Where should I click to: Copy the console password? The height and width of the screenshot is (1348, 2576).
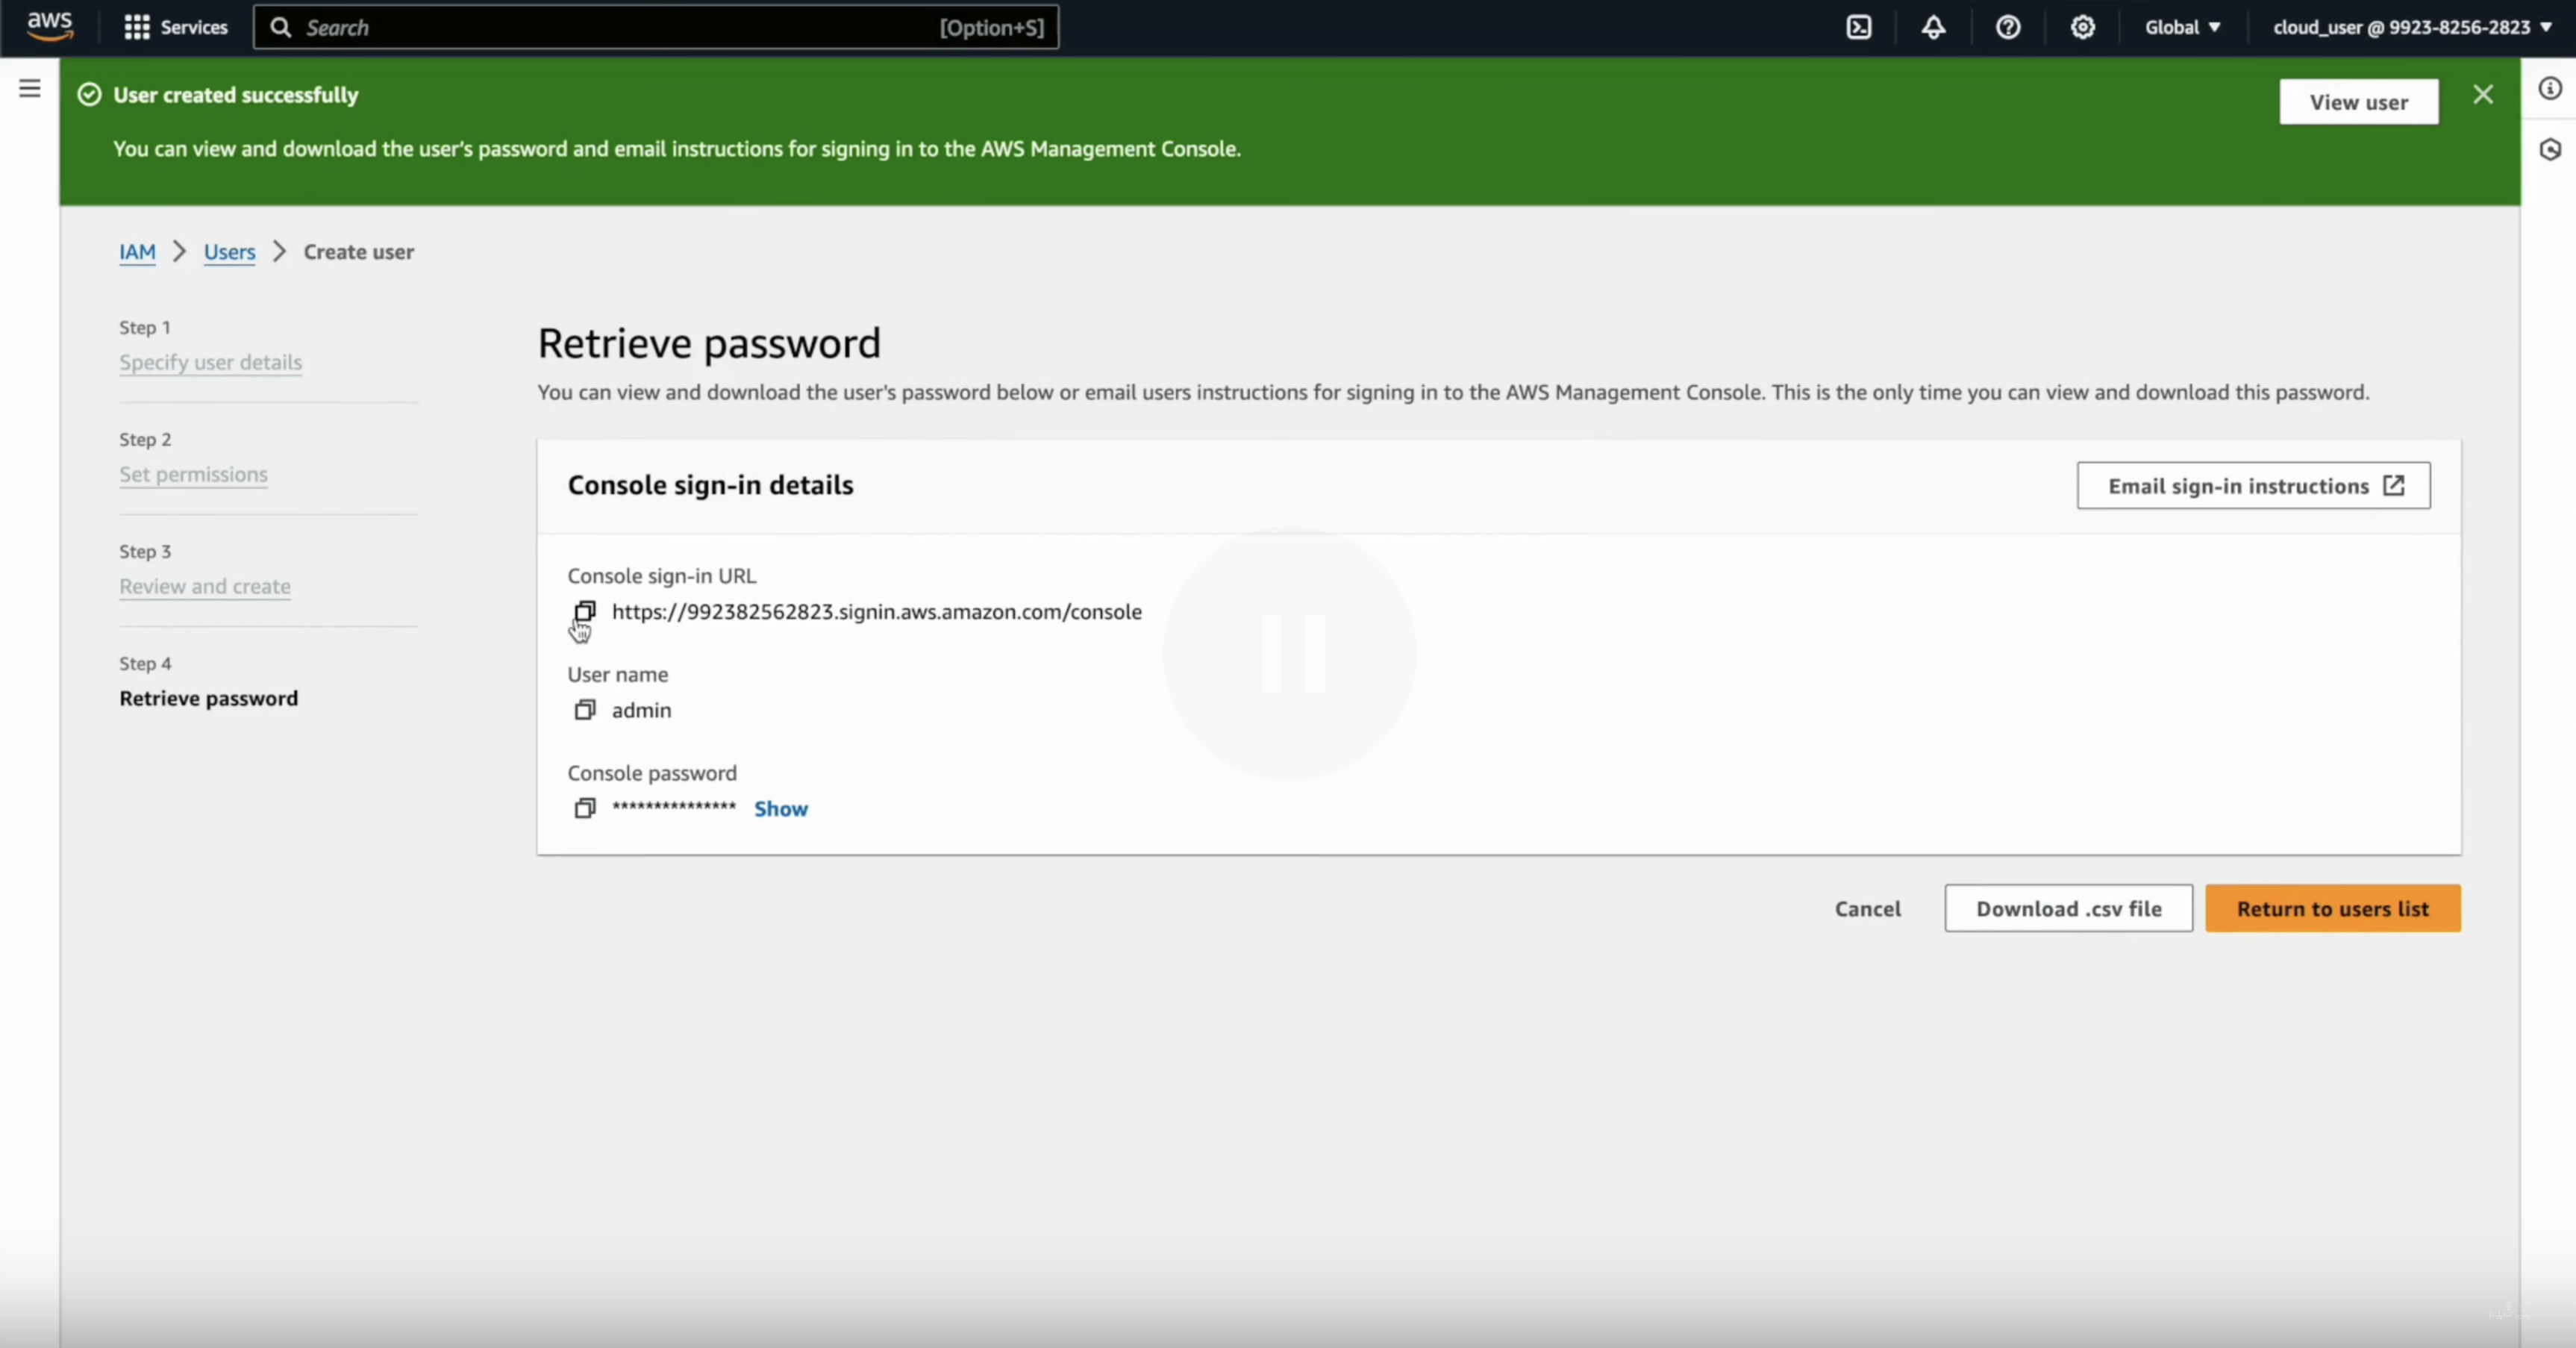[585, 808]
